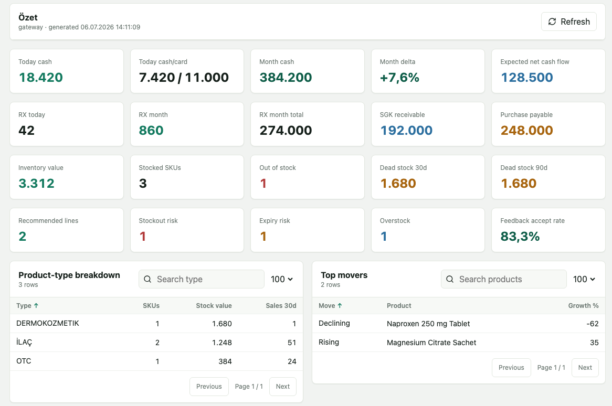Click the Product column header in Top movers

click(399, 306)
